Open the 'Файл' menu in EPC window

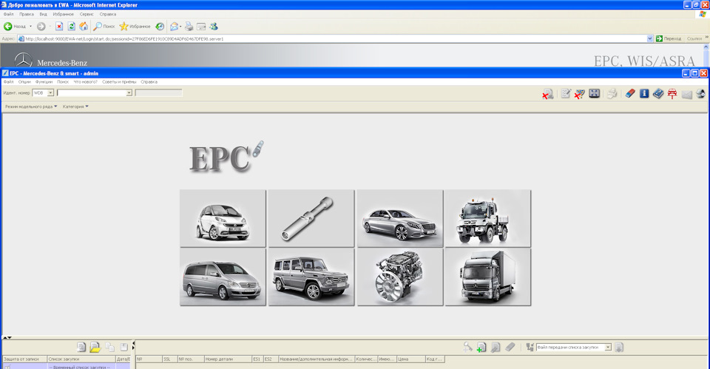coord(9,82)
